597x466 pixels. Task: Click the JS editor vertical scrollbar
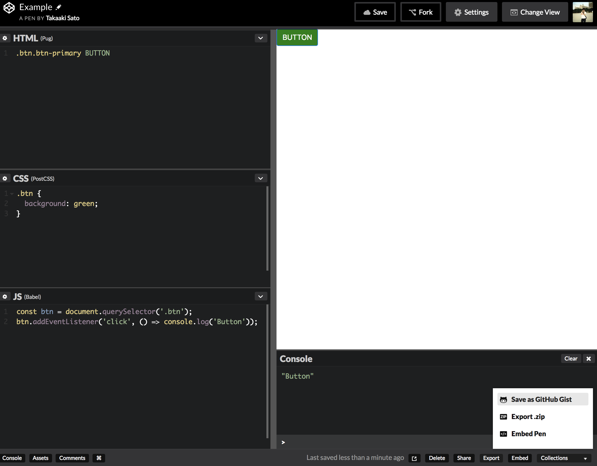pyautogui.click(x=267, y=371)
